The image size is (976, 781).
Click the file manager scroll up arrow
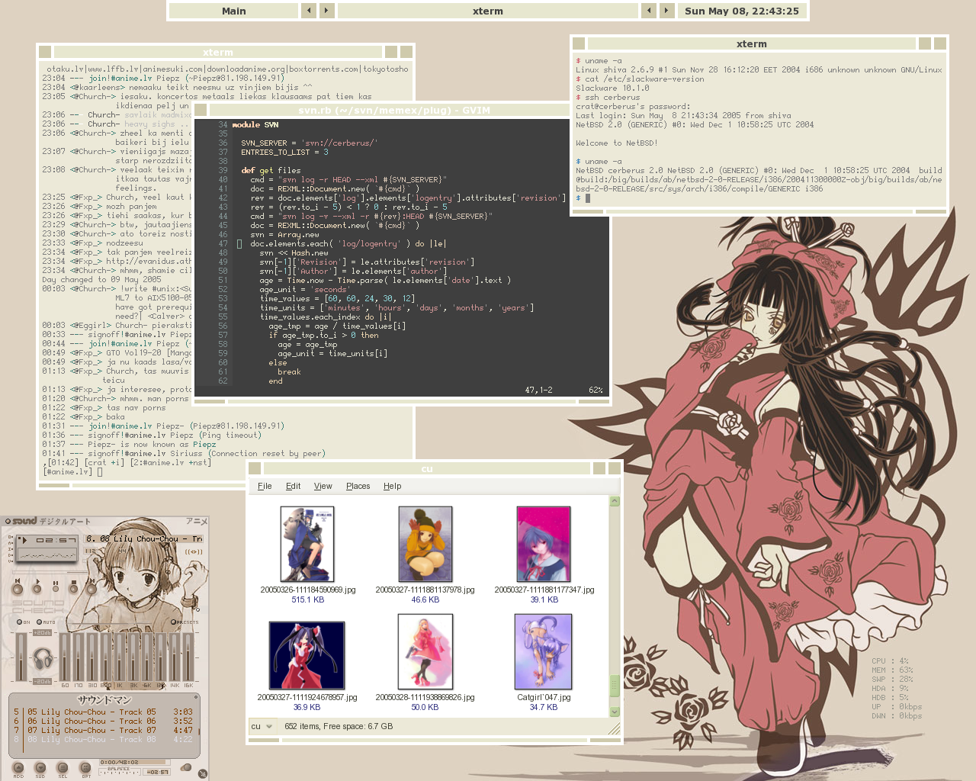tap(615, 502)
